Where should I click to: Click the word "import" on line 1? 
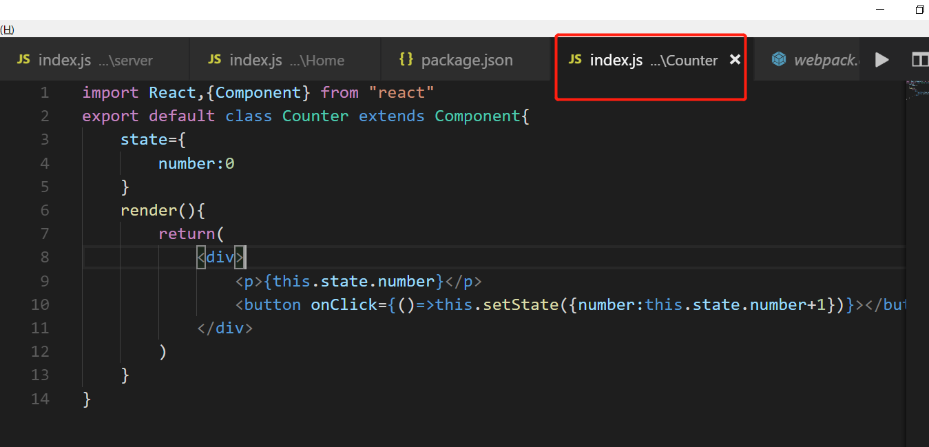[110, 92]
